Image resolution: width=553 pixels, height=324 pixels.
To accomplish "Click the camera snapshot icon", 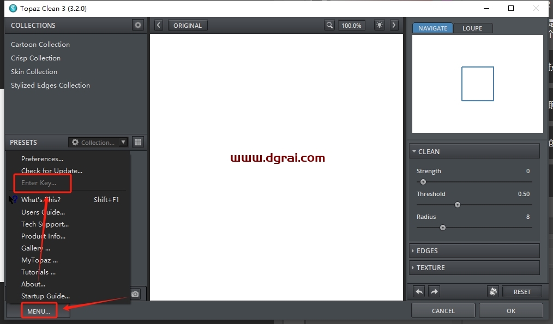I will 135,294.
